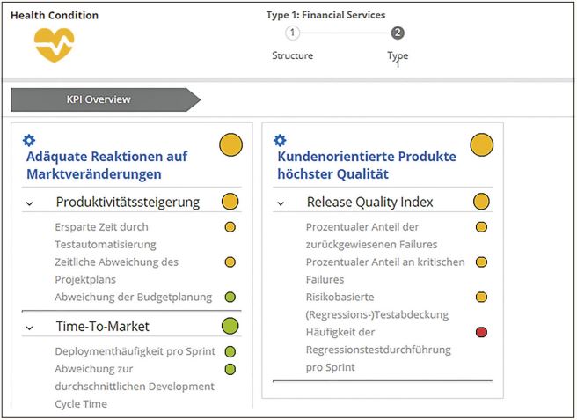577x420 pixels.
Task: Open Adäquate Reaktionen auf Marktveränderungen heading
Action: coord(107,165)
